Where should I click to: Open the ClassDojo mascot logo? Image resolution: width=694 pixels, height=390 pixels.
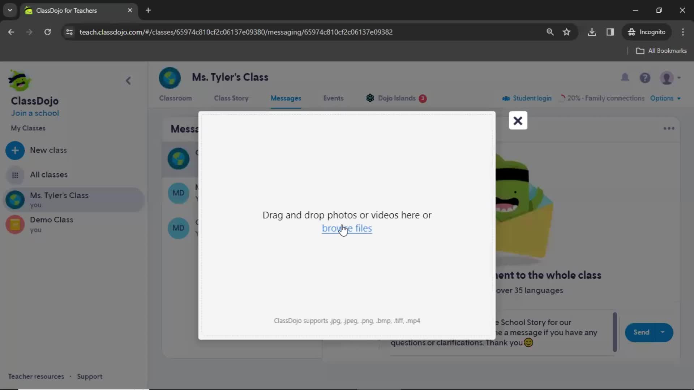tap(20, 80)
